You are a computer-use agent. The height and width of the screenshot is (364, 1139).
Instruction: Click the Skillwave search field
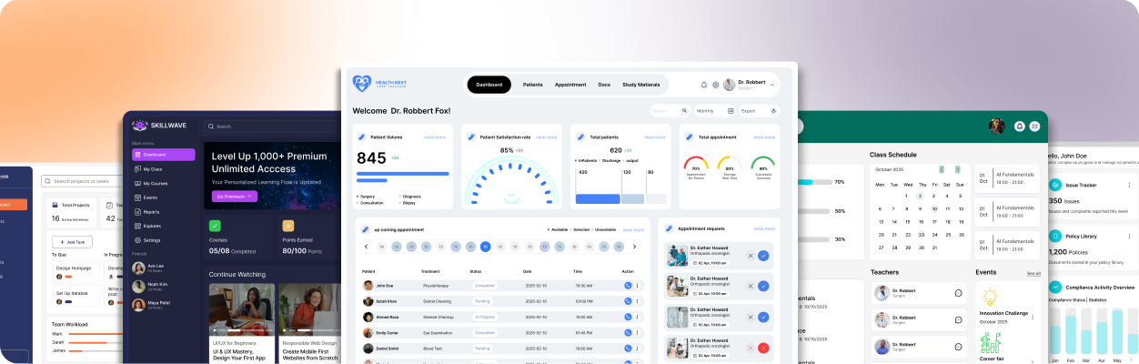[x=264, y=126]
